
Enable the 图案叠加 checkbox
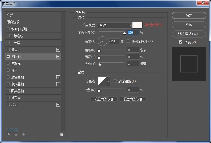(x=8, y=91)
